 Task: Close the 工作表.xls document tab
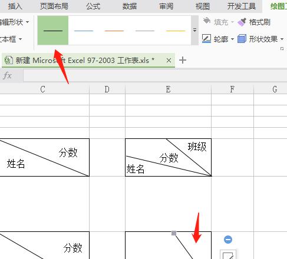click(169, 61)
